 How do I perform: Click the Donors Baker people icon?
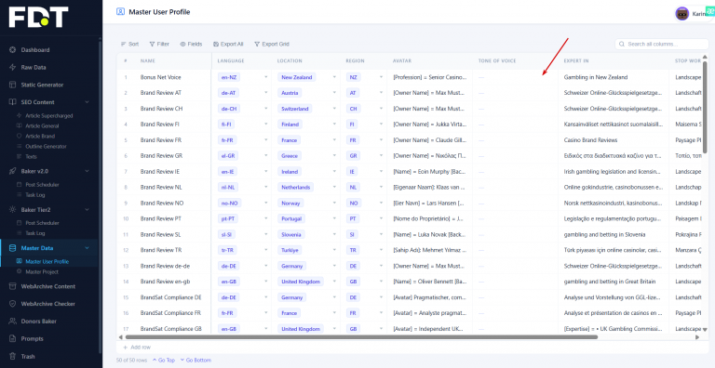tap(13, 322)
